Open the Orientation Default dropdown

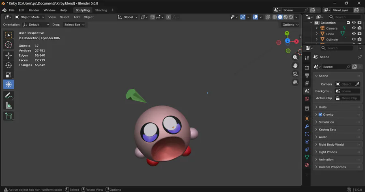[36, 25]
